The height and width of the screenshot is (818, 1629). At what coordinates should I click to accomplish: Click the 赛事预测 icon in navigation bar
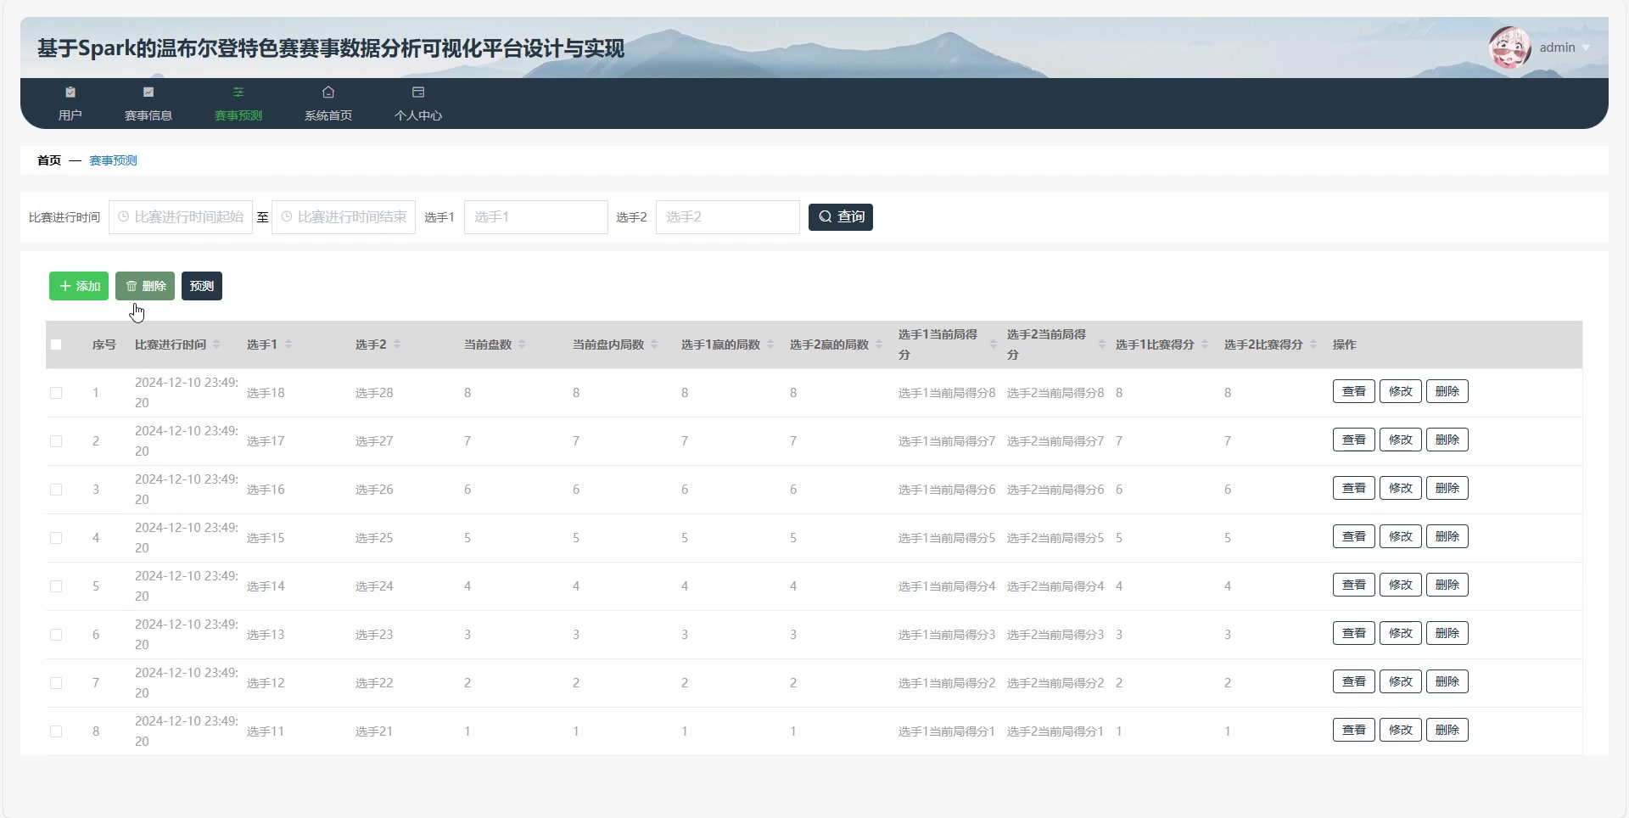click(x=238, y=92)
